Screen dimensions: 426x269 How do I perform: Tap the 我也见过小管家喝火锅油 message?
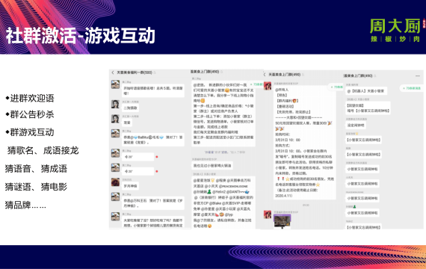pos(212,165)
